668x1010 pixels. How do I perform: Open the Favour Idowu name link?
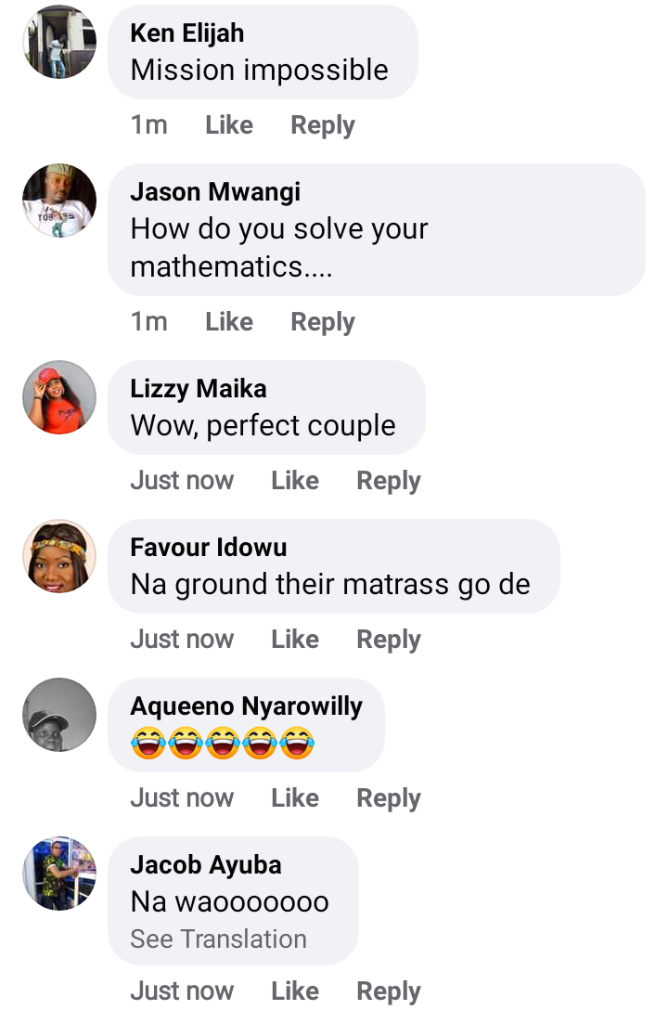click(209, 548)
